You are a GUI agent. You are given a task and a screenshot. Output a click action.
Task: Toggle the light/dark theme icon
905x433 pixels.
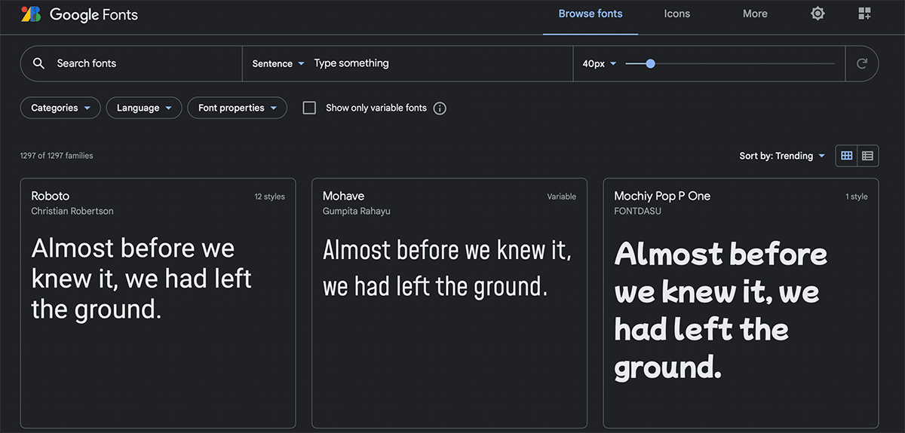click(818, 14)
